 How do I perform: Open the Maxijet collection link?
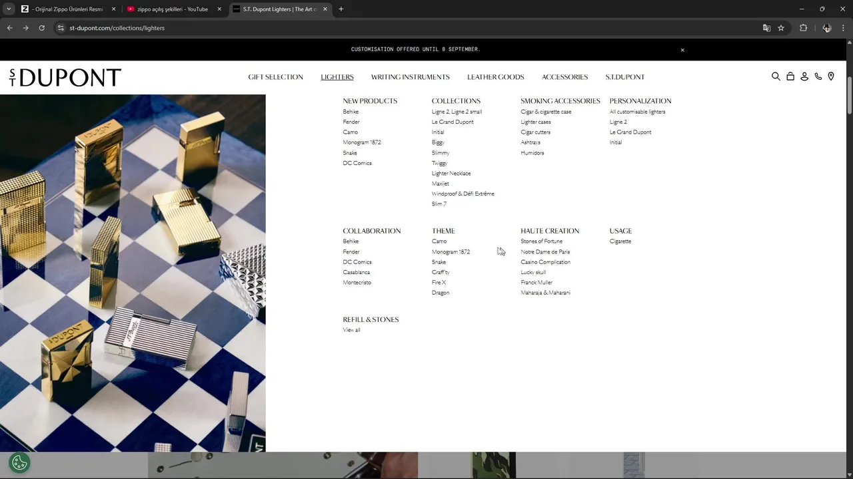[440, 184]
